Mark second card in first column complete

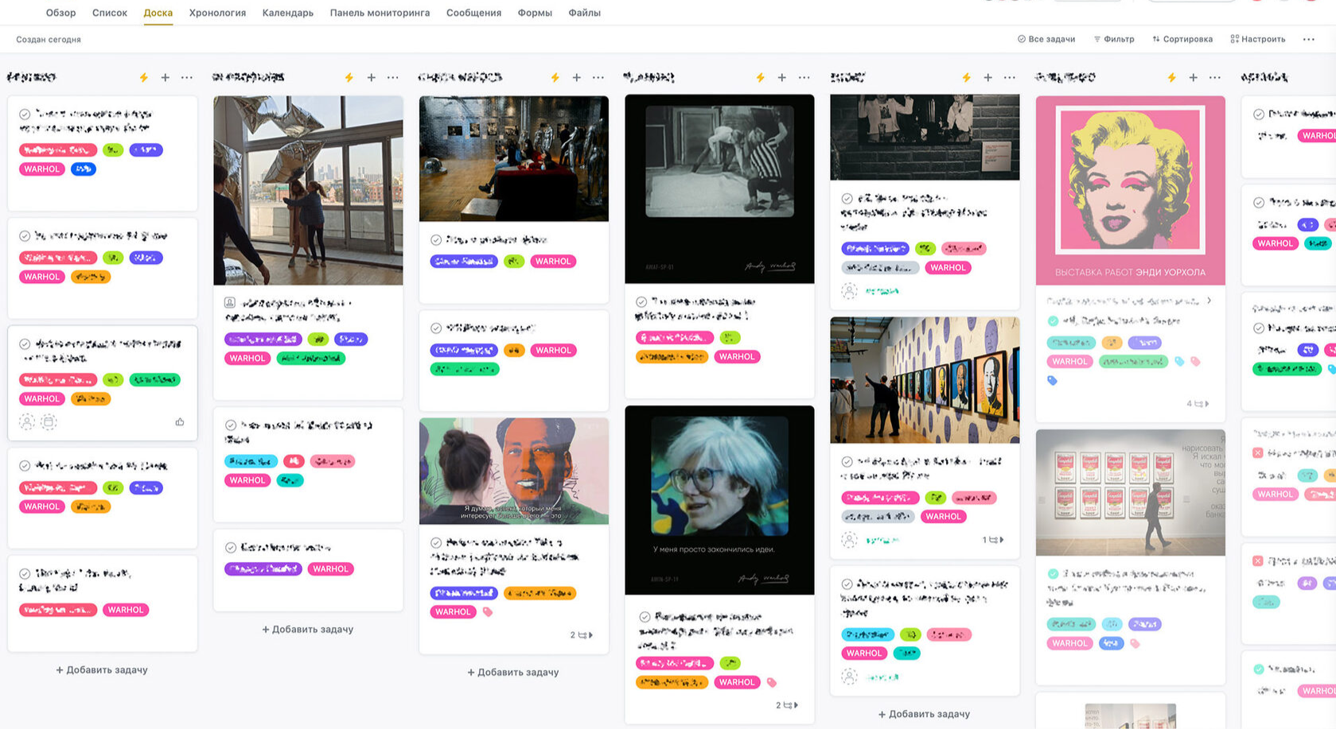[25, 236]
